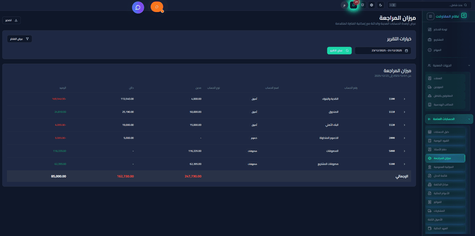The height and width of the screenshot is (236, 475).
Task: Click the مدين column header
Action: point(198,87)
